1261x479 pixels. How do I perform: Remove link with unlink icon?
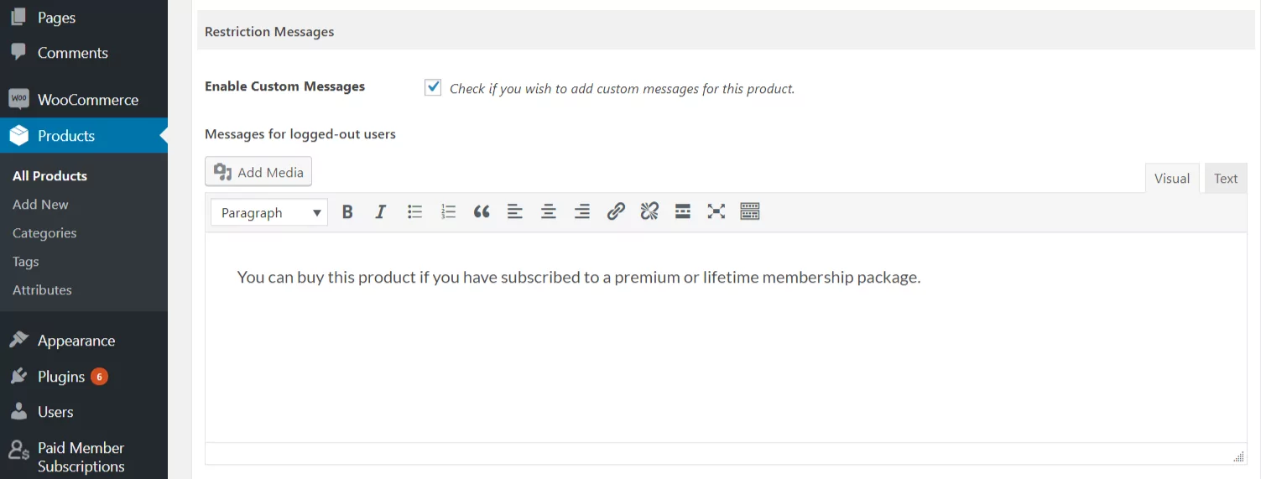649,212
